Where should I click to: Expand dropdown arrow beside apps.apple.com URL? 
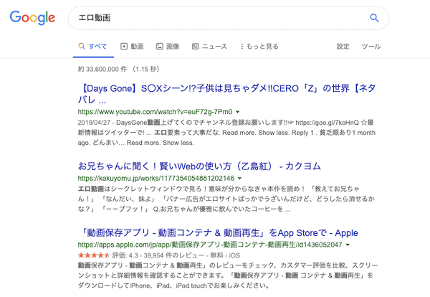point(348,245)
